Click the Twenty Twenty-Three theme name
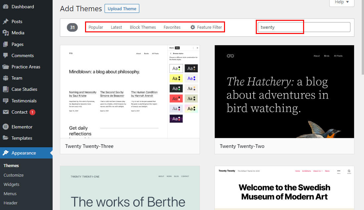Screen dimensions: 364x210 click(89, 146)
